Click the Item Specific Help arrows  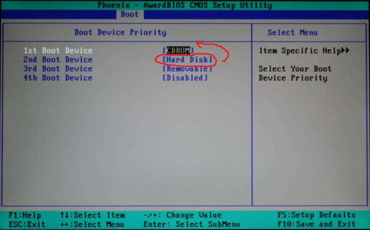click(x=345, y=50)
